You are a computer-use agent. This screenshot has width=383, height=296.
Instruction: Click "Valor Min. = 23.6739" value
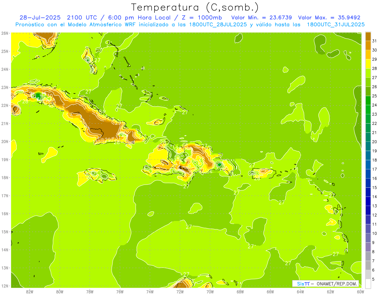262,18
